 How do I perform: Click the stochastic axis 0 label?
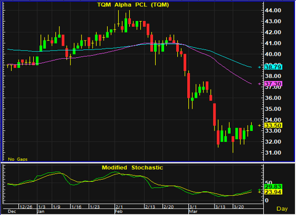[x=267, y=200]
